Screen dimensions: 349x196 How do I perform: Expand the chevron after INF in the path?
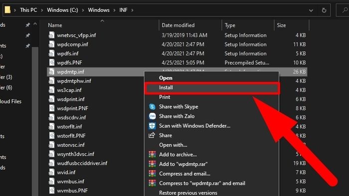pyautogui.click(x=132, y=10)
